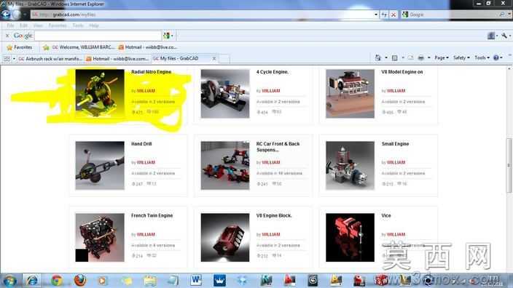Screen dimensions: 513x288
Task: Close the Google toolbar with its X
Action: (x=7, y=36)
